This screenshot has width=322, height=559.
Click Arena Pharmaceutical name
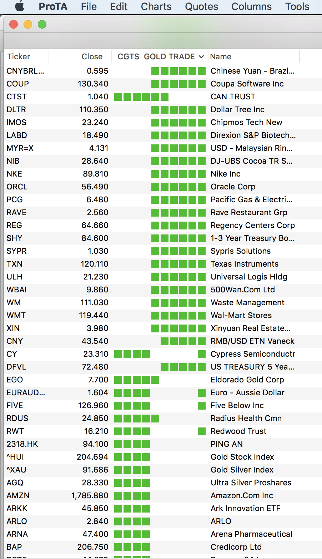click(x=251, y=534)
